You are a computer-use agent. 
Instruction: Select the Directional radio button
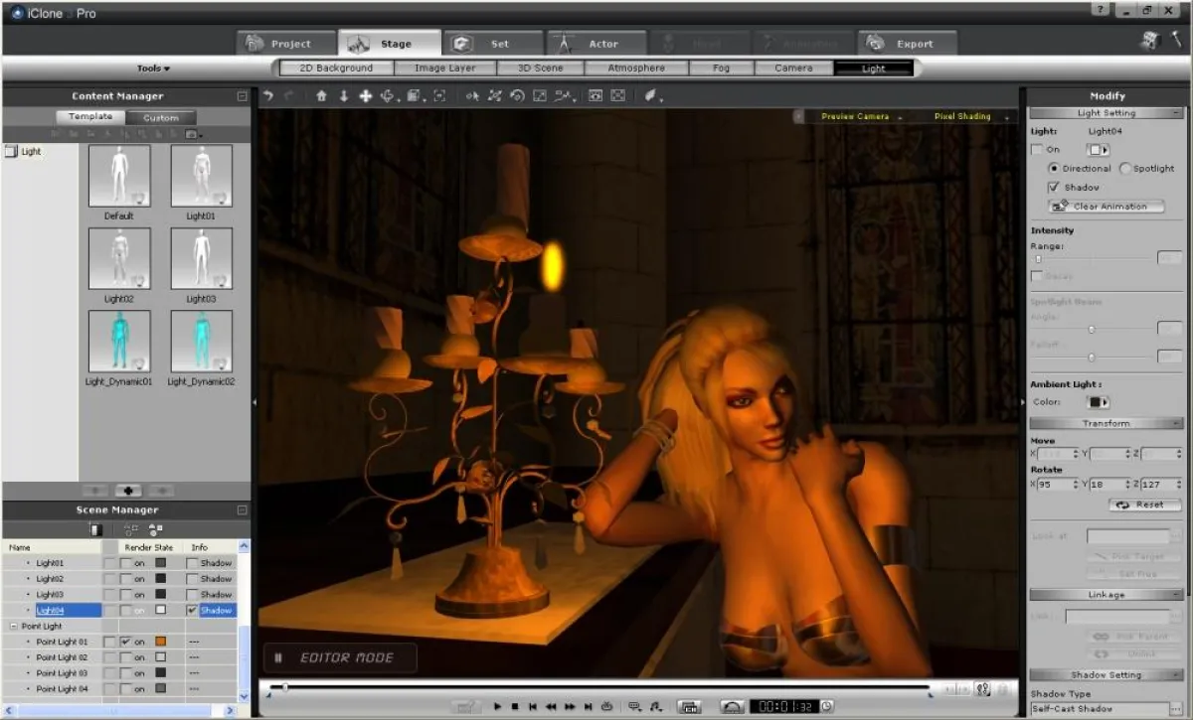point(1054,169)
